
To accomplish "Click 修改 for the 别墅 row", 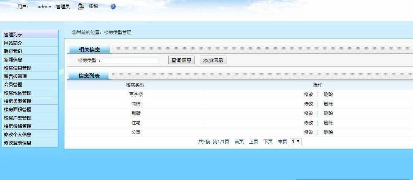I will pos(309,113).
